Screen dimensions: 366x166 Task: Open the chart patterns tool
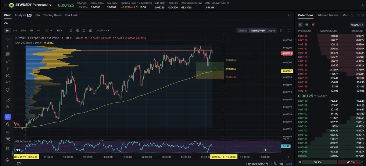(8, 76)
